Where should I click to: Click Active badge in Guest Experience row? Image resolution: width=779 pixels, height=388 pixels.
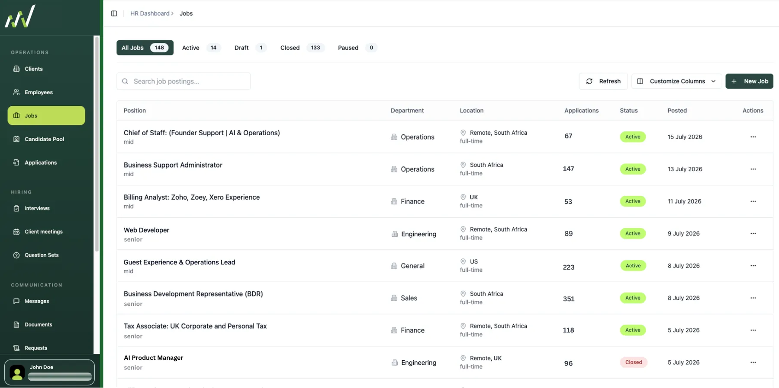point(633,266)
